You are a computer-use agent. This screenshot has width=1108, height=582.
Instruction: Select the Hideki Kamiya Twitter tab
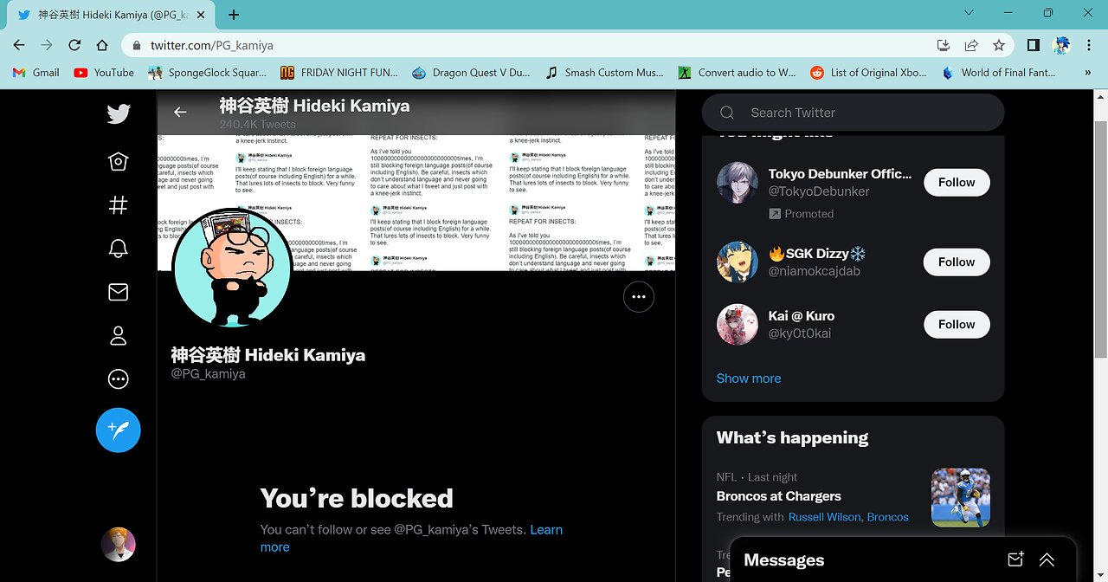[x=113, y=15]
